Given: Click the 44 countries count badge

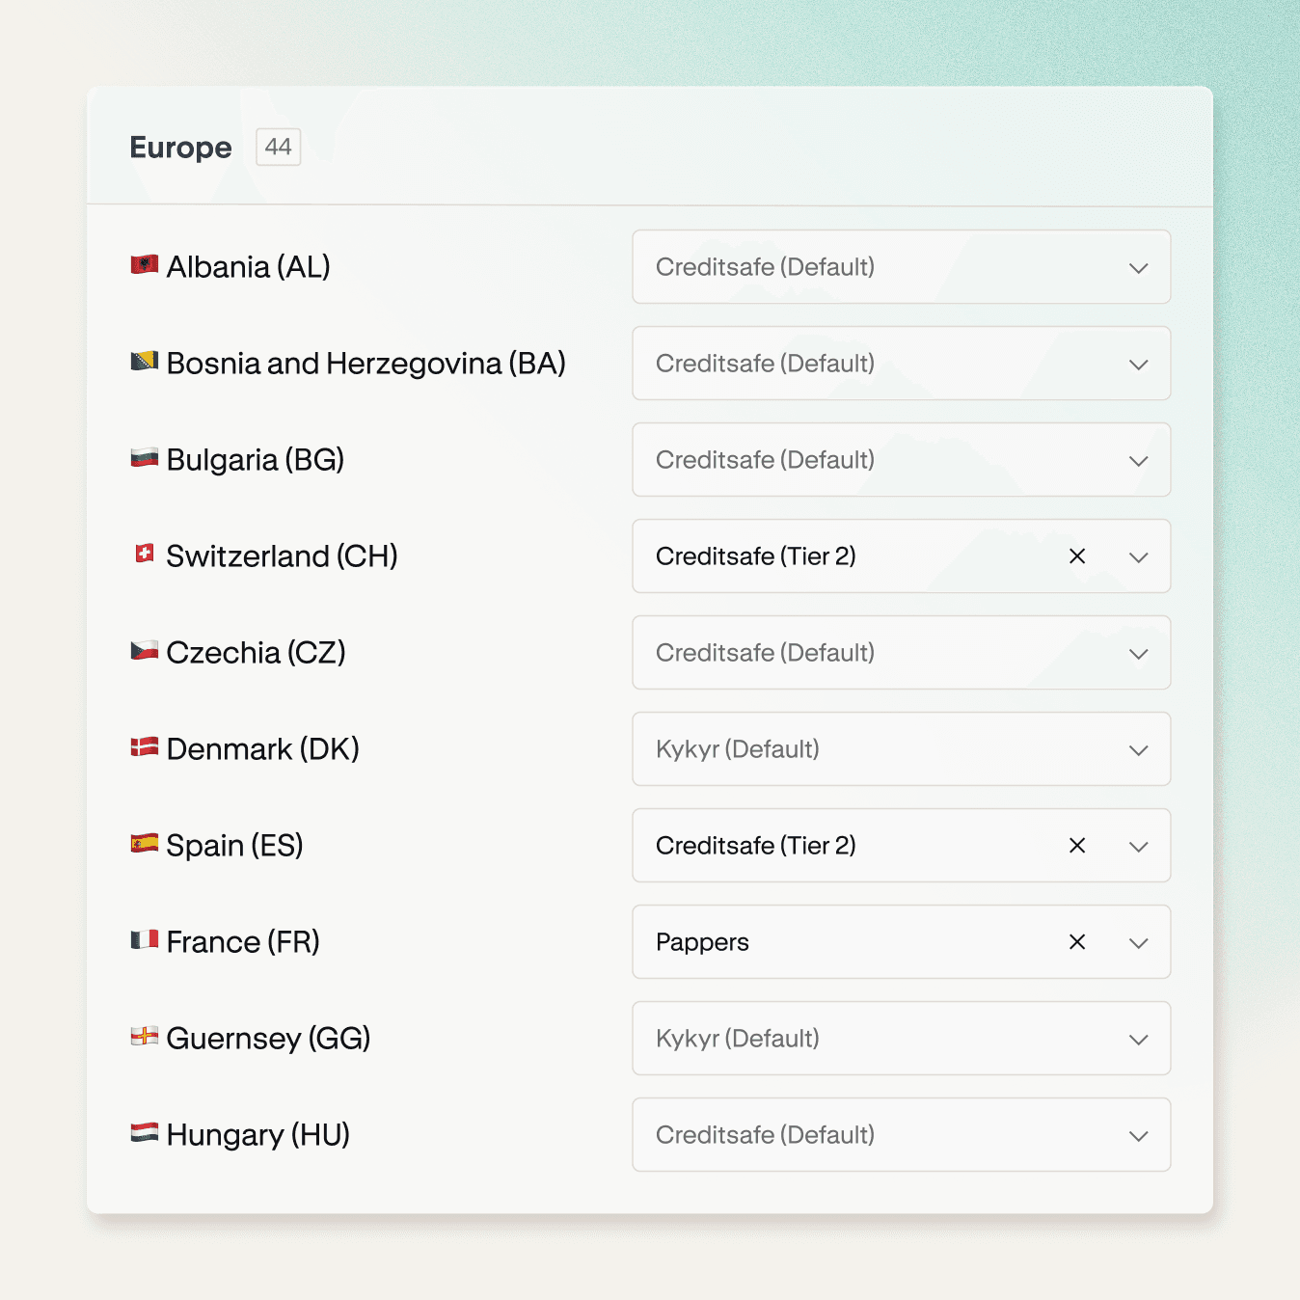Looking at the screenshot, I should pos(278,147).
